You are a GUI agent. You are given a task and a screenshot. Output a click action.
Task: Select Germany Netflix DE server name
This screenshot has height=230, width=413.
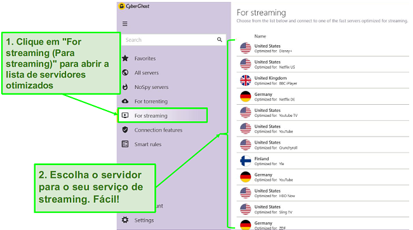point(263,94)
